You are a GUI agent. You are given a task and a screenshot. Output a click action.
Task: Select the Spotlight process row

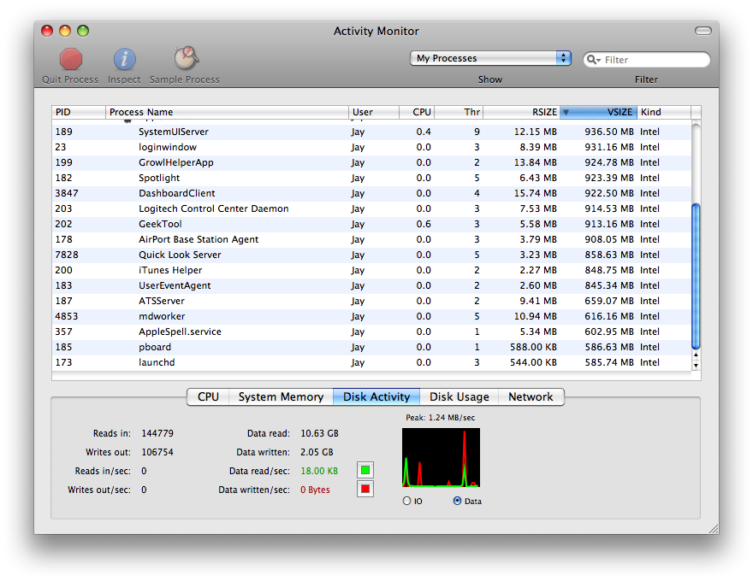(371, 178)
